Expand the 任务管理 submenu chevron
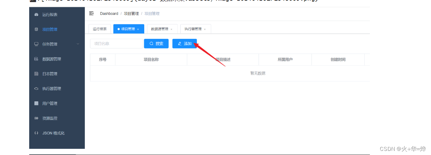The width and height of the screenshot is (431, 155). pos(78,44)
